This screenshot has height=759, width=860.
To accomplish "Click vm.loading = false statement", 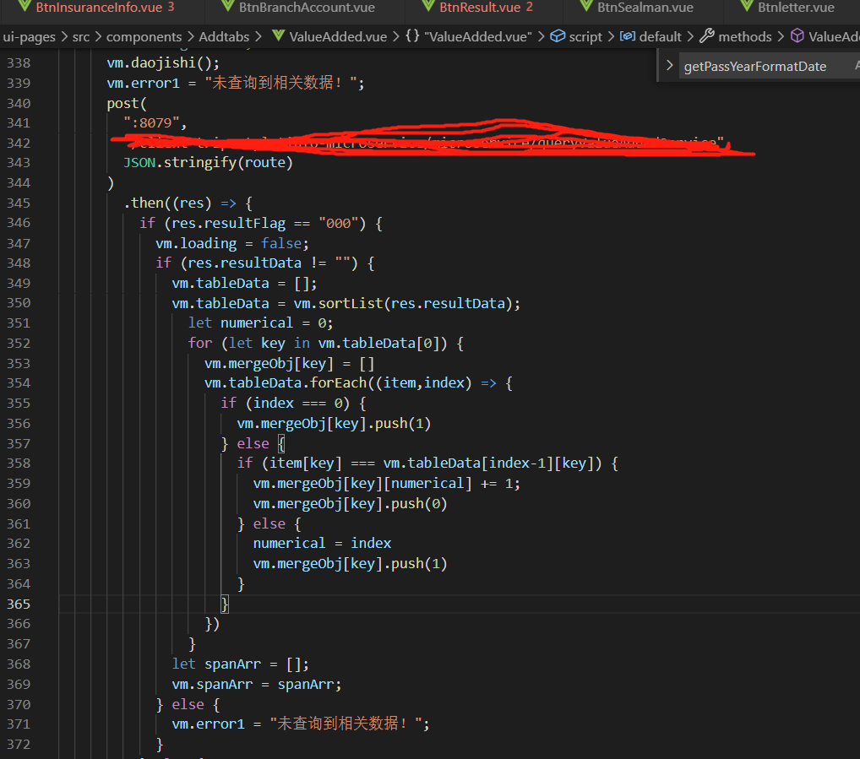I will tap(232, 243).
